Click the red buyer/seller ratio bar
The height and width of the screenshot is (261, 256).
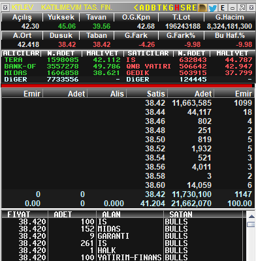[x=127, y=86]
